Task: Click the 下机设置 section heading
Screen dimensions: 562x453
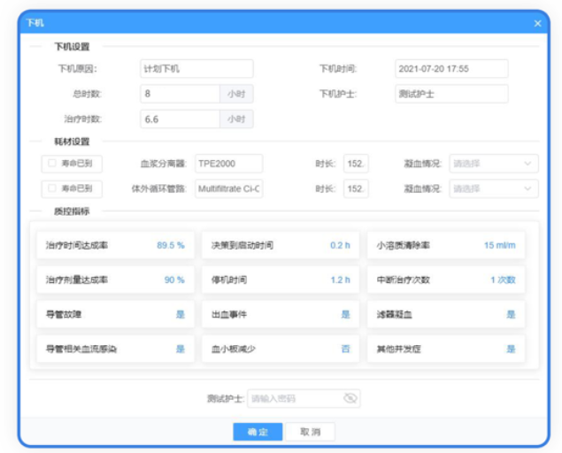Action: coord(72,47)
